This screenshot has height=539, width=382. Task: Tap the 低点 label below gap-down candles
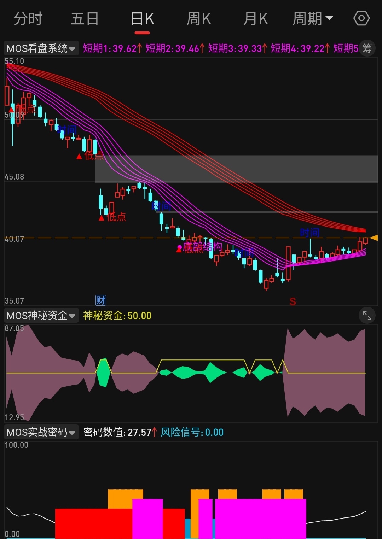(x=116, y=217)
